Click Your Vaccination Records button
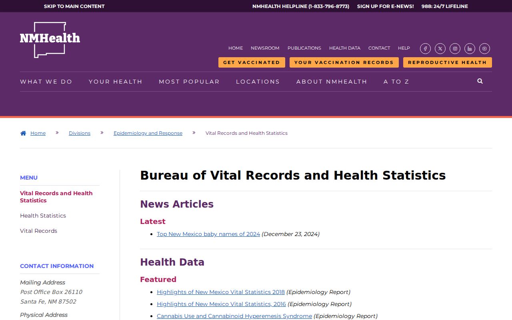Image resolution: width=512 pixels, height=320 pixels. click(344, 62)
